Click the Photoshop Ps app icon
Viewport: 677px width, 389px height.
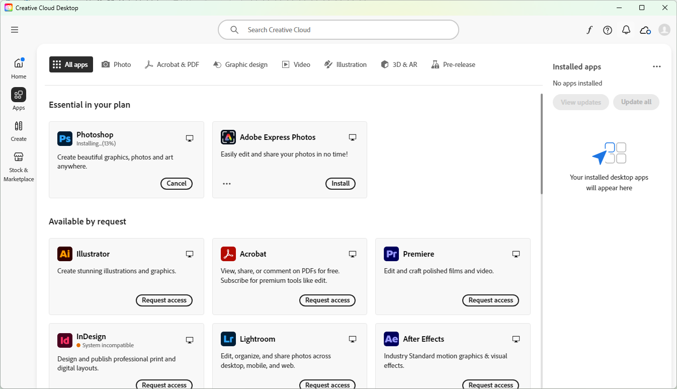pos(64,138)
